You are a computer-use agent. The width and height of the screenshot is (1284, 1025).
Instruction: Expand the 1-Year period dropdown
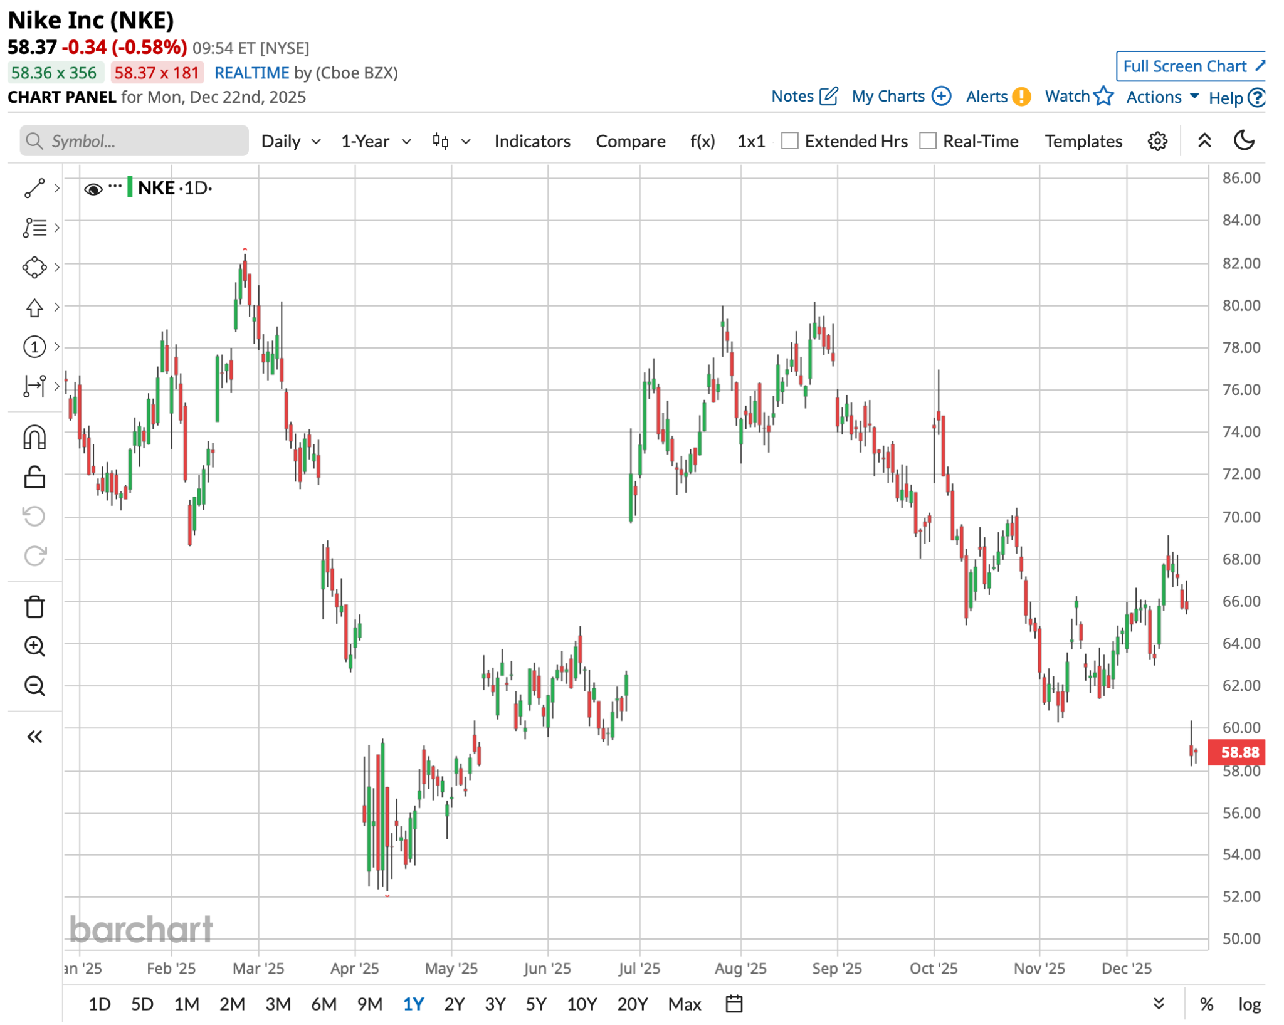[x=376, y=141]
